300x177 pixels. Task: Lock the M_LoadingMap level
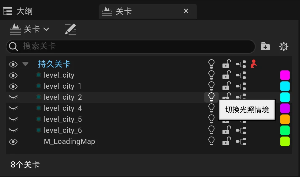(226, 141)
